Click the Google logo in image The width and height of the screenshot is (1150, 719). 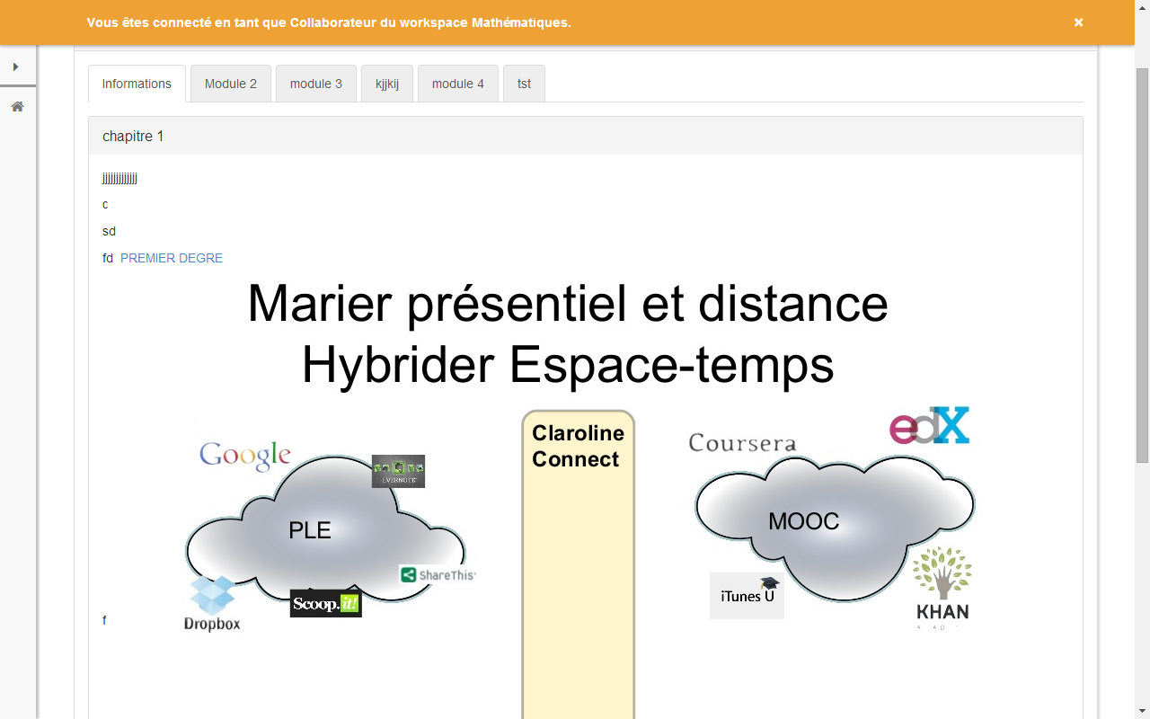(245, 456)
